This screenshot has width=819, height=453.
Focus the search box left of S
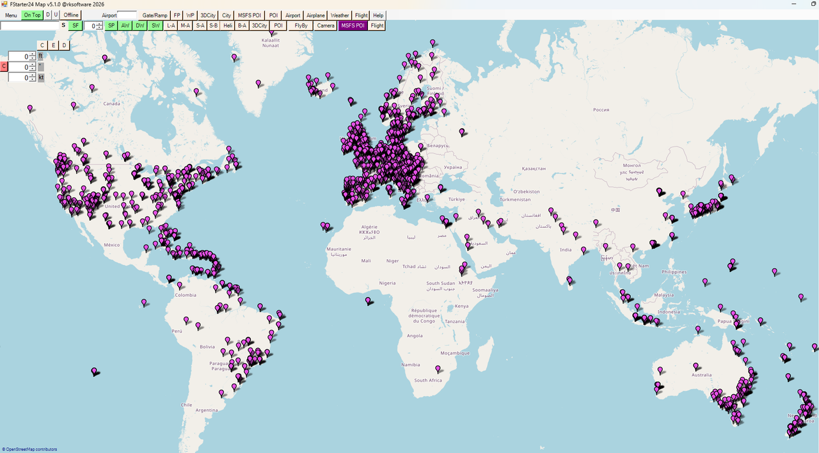(x=29, y=26)
